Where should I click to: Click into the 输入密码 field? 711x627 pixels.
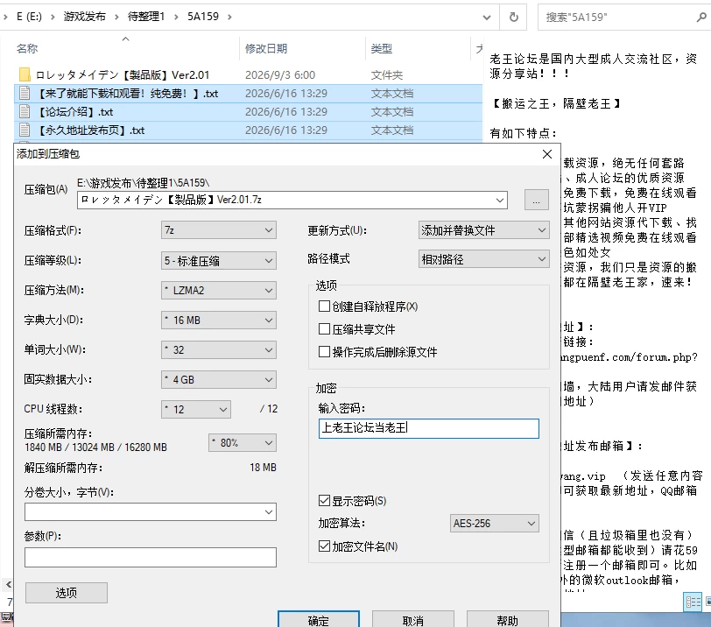click(x=429, y=428)
